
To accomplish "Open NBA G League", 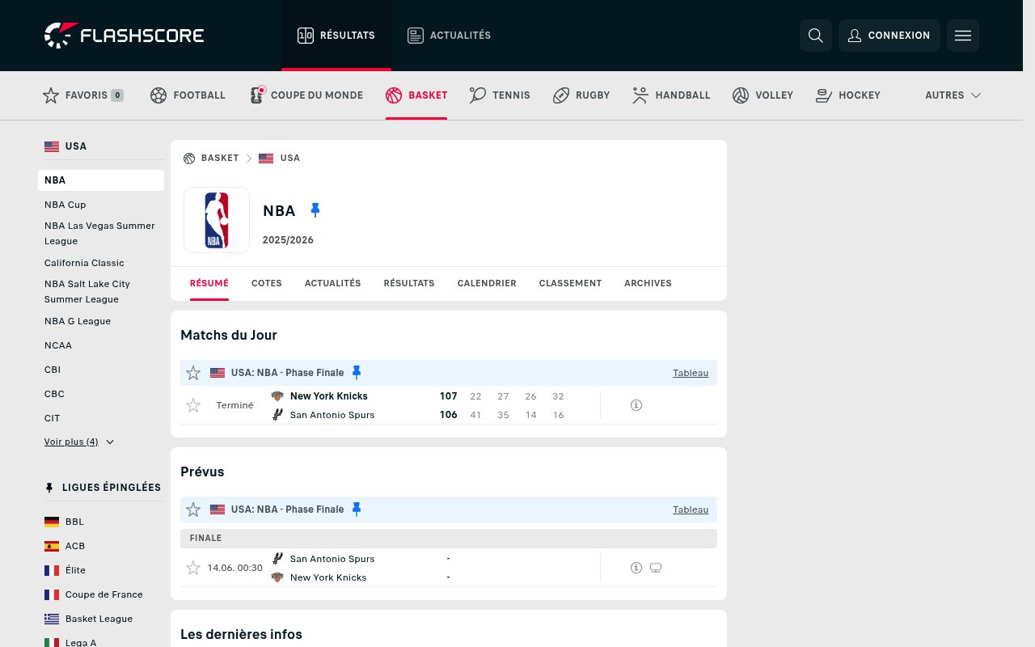I will [x=78, y=321].
